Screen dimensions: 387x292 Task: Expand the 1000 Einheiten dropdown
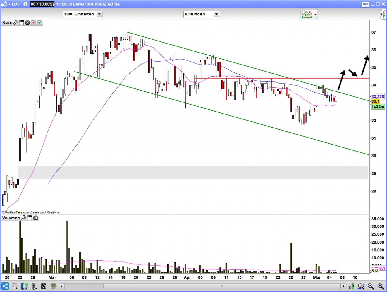[99, 14]
